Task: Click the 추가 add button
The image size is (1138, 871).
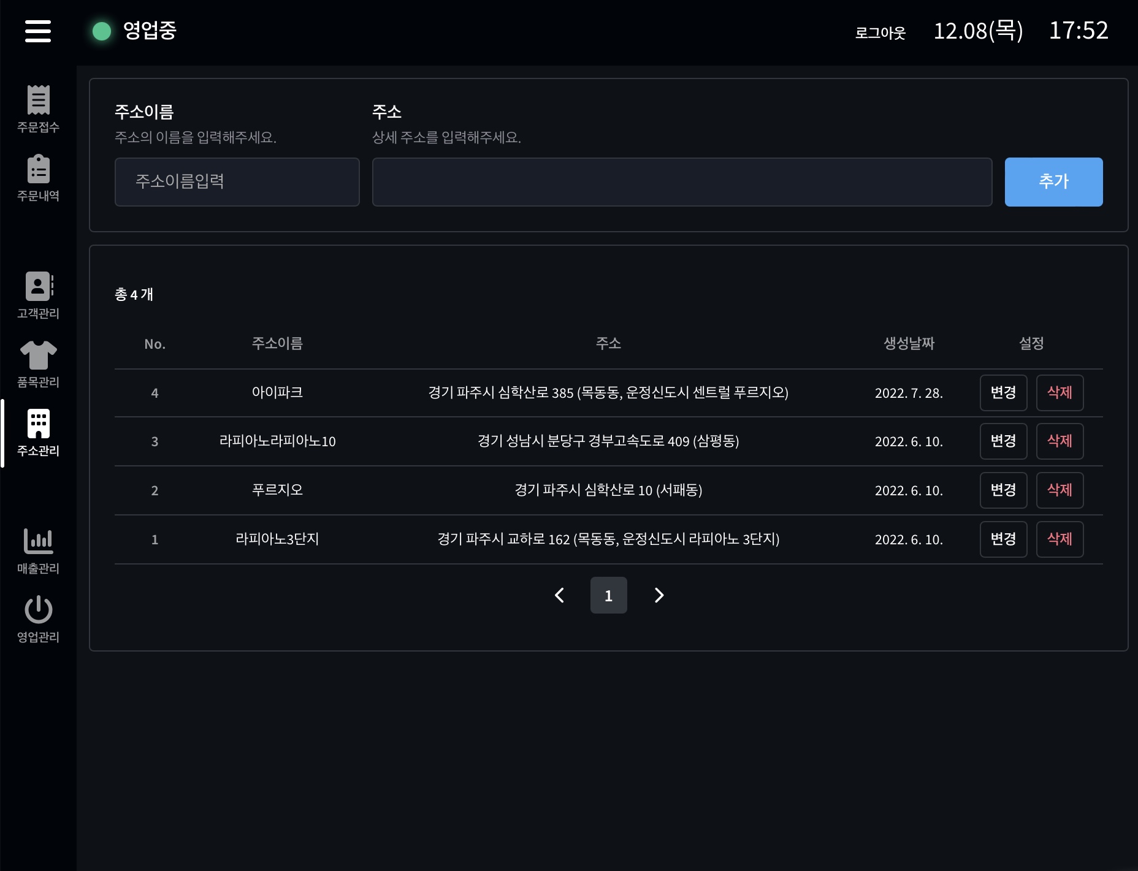Action: tap(1053, 182)
